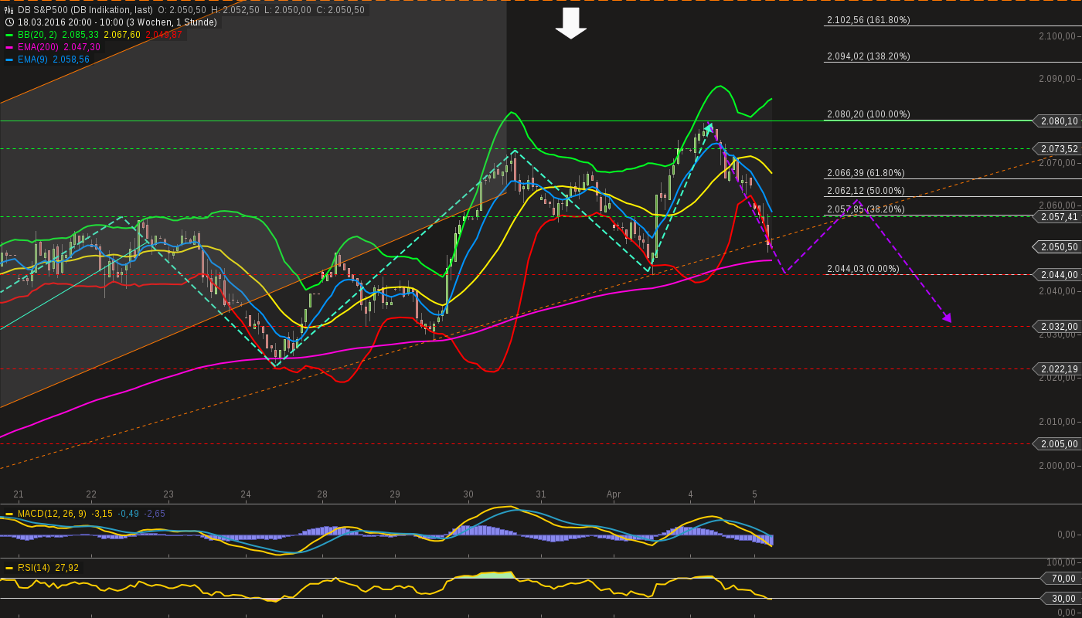
Task: Click the current price tag 2.050,50
Action: point(1056,247)
